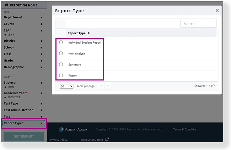The height and width of the screenshot is (150, 231).
Task: Go to Reporting Home via house icon
Action: point(6,5)
